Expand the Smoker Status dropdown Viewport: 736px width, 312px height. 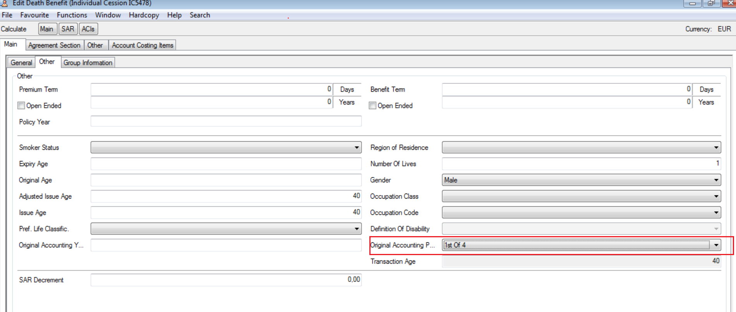click(x=357, y=147)
